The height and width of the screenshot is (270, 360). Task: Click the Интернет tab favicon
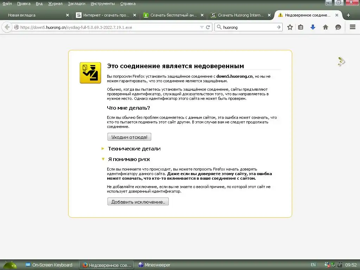[x=78, y=15]
